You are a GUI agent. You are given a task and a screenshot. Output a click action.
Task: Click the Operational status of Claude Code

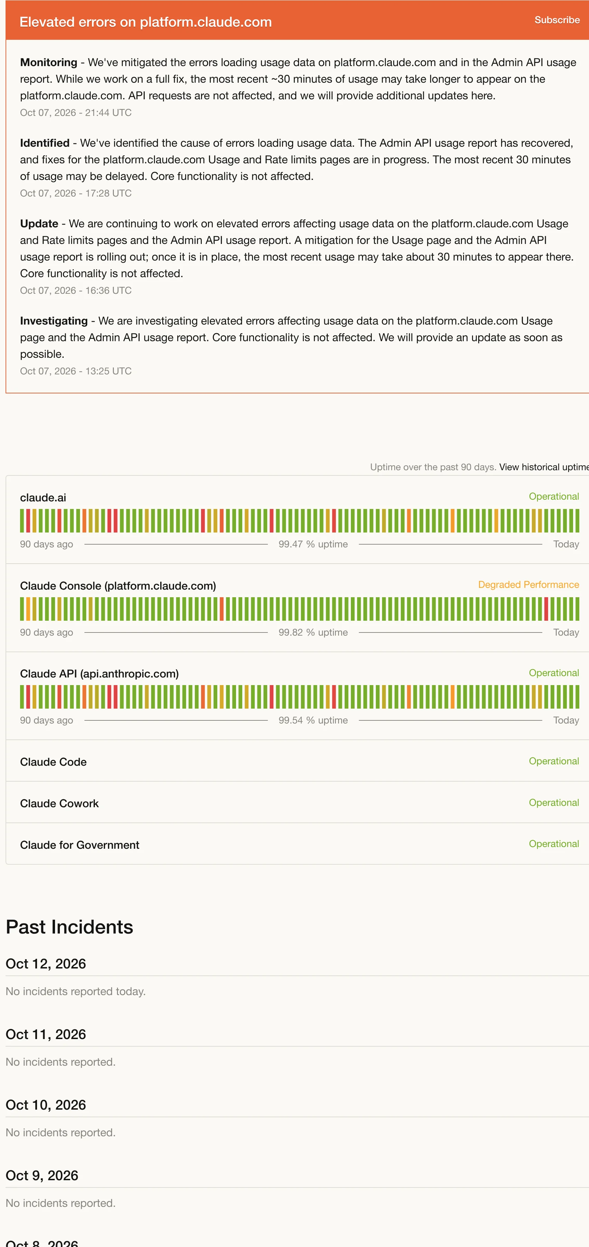(554, 761)
